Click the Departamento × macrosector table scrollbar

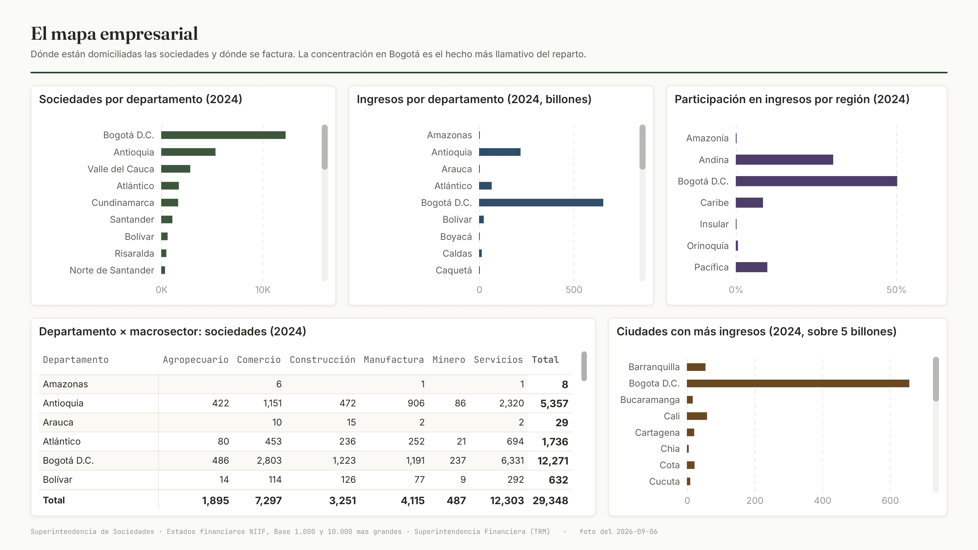coord(584,366)
